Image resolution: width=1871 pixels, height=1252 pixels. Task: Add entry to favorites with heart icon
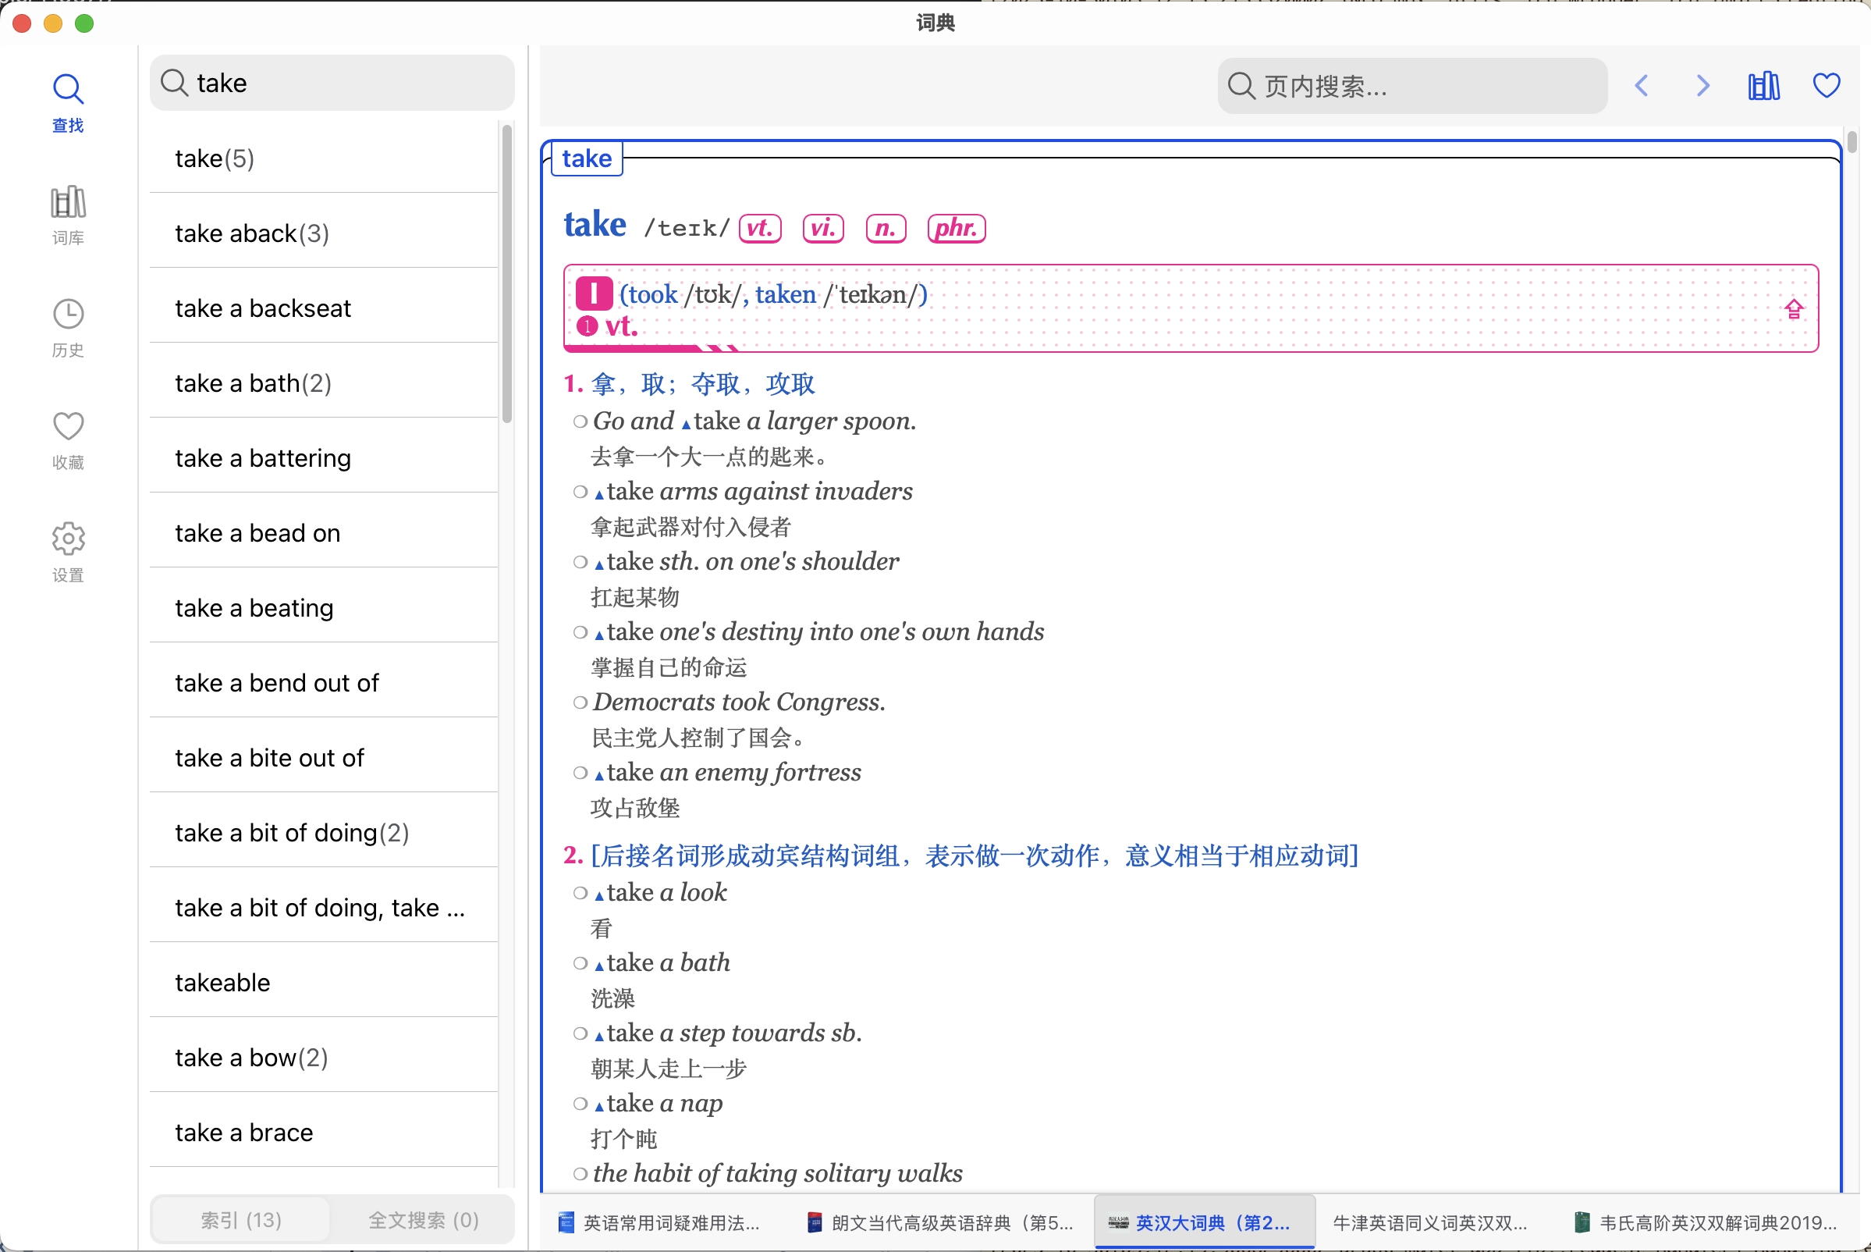[x=1826, y=85]
